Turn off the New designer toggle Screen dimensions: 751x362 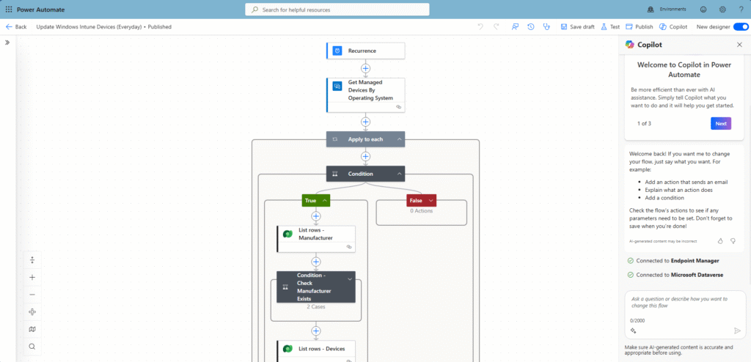click(x=741, y=26)
